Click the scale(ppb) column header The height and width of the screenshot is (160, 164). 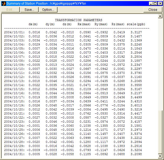pyautogui.click(x=136, y=24)
